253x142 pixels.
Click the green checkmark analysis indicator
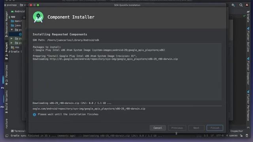[244, 16]
